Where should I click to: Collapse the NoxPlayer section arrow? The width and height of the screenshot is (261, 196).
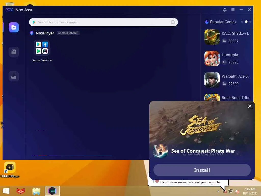tap(31, 33)
